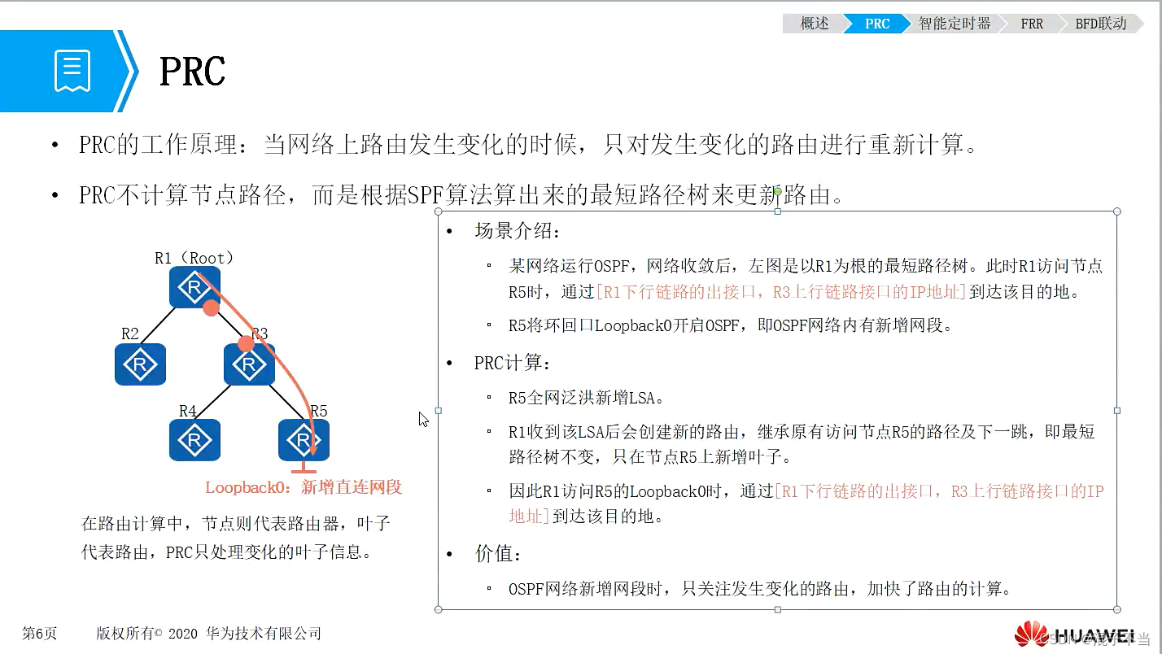Select the R5 router icon
This screenshot has width=1162, height=654.
[x=304, y=440]
